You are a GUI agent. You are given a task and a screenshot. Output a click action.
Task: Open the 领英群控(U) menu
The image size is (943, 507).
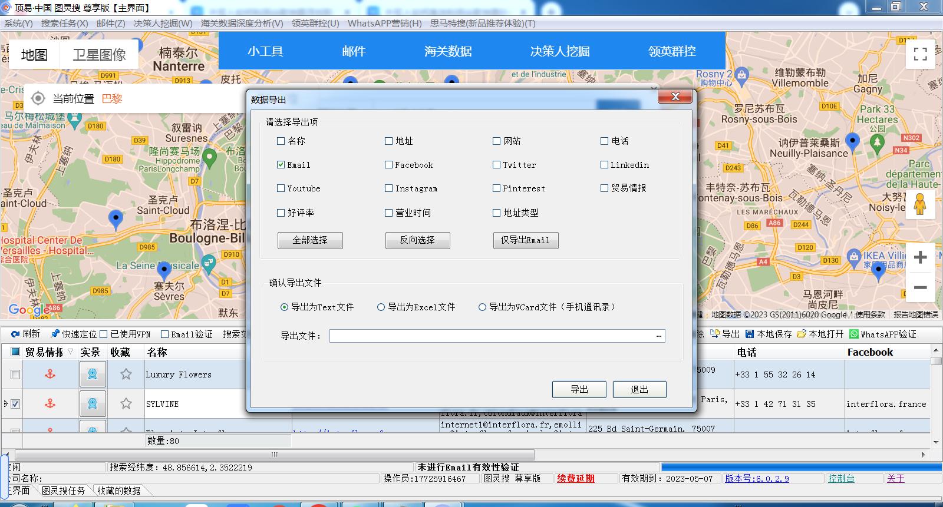(315, 24)
